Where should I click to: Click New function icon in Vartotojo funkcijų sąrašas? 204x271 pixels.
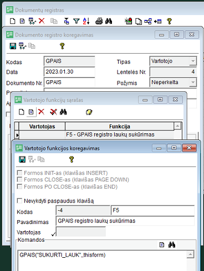[22, 112]
